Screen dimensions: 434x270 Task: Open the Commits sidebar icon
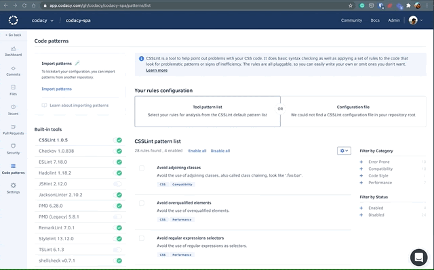click(13, 68)
